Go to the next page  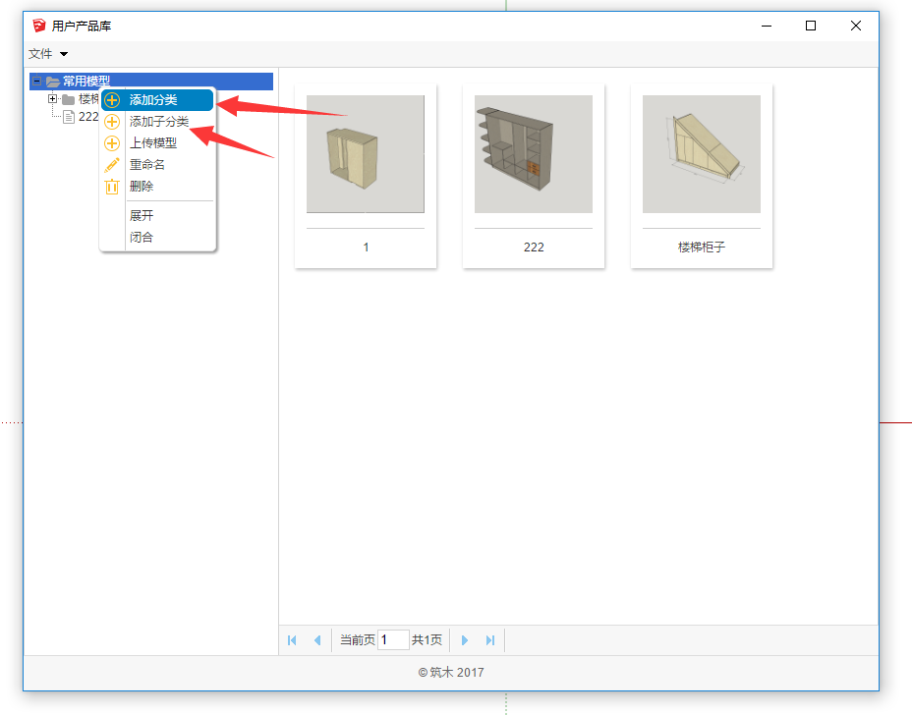click(465, 640)
